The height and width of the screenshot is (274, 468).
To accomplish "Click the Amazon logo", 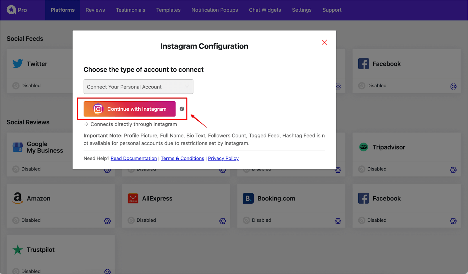I will tap(18, 198).
